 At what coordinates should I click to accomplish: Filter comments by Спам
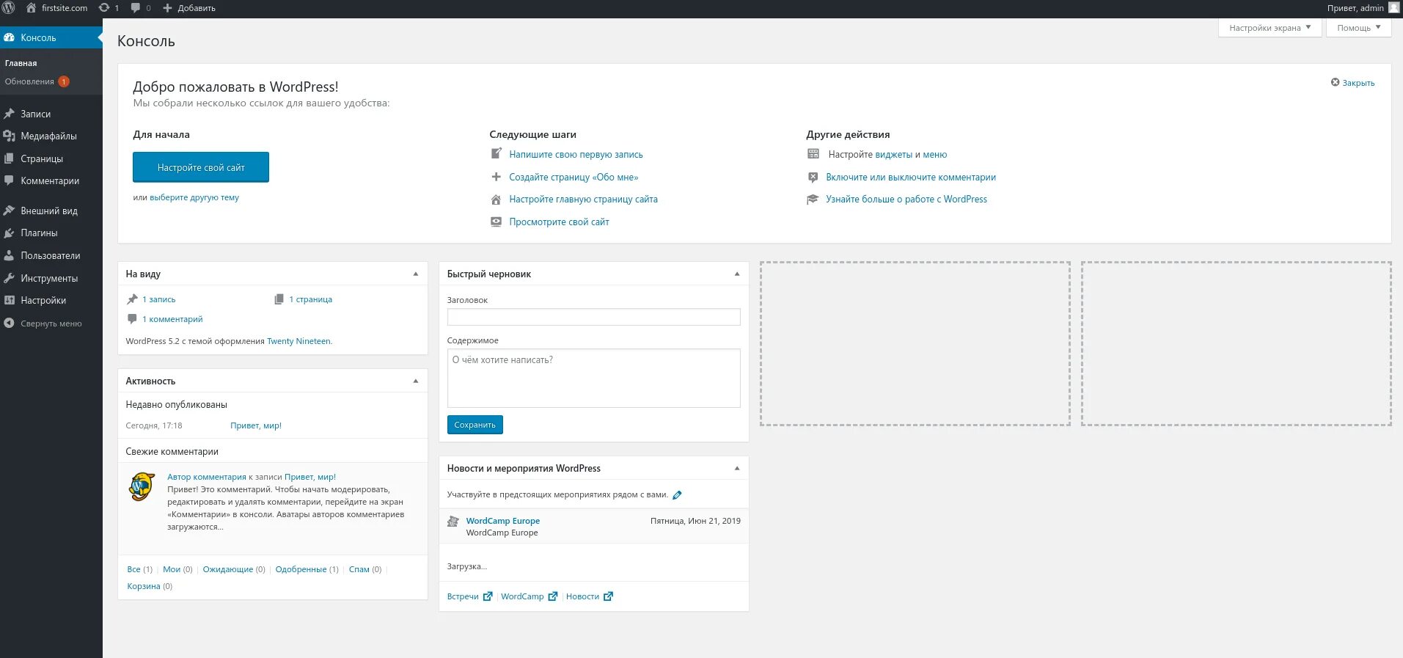[x=359, y=569]
